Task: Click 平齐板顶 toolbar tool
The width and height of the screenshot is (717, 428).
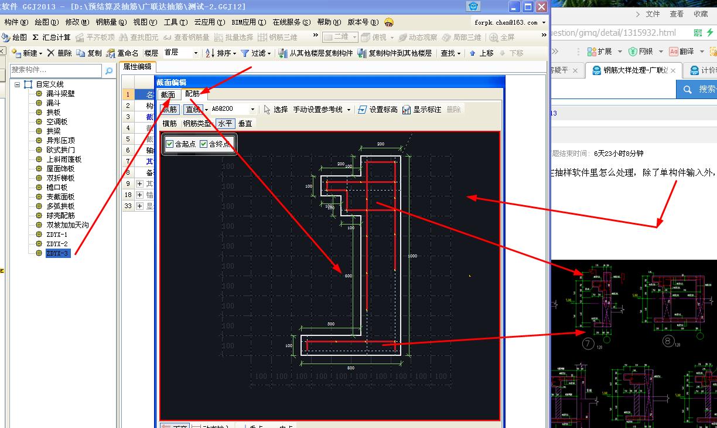Action: click(x=95, y=37)
